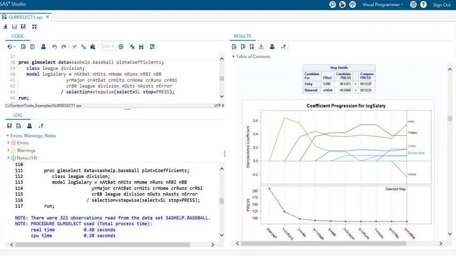Download results with the download arrow icon
The height and width of the screenshot is (256, 456).
coord(261,47)
